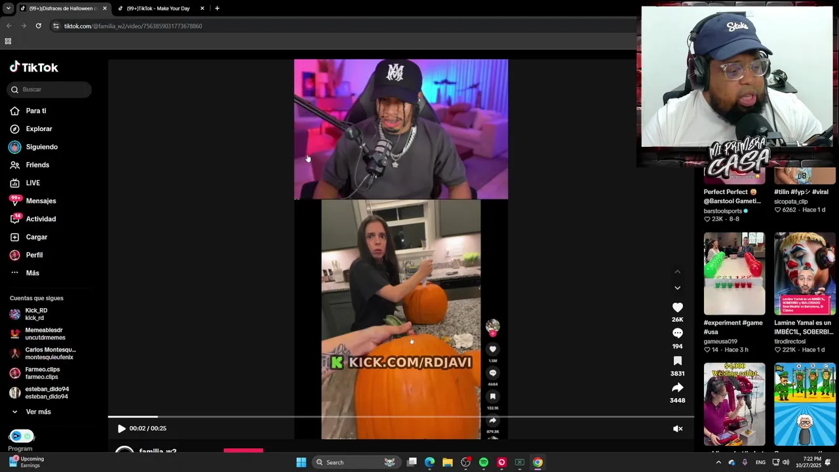Image resolution: width=839 pixels, height=472 pixels.
Task: Open the comments with 194 count
Action: [x=677, y=334]
